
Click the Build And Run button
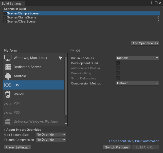pos(146,147)
